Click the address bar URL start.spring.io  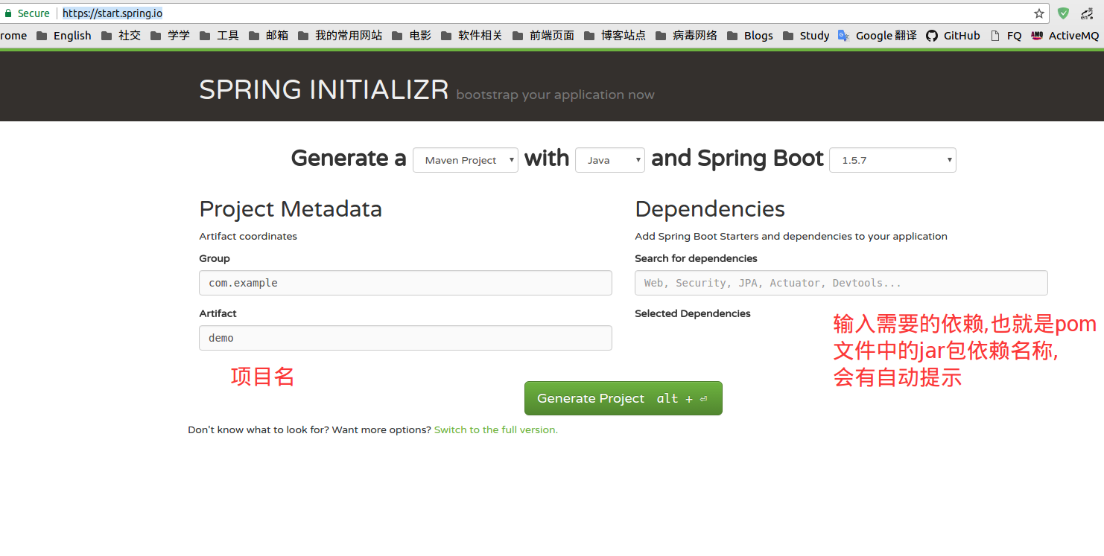point(112,13)
